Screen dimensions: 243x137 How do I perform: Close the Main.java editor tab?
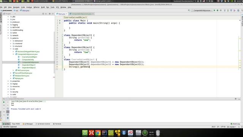[x=67, y=14]
